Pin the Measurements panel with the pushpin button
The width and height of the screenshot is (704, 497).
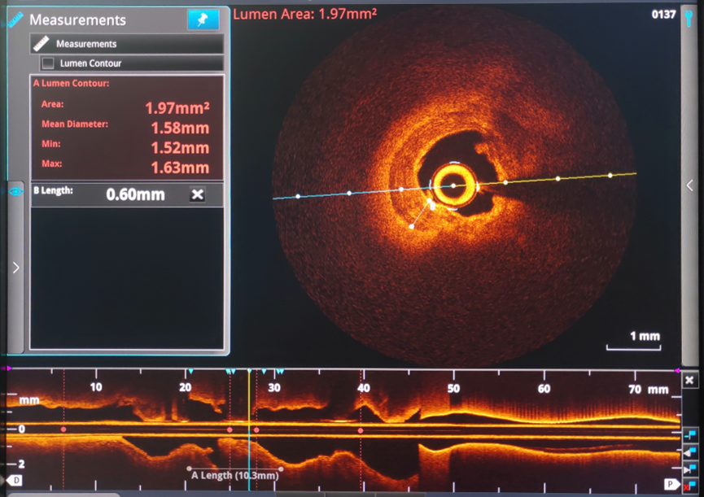coord(203,20)
